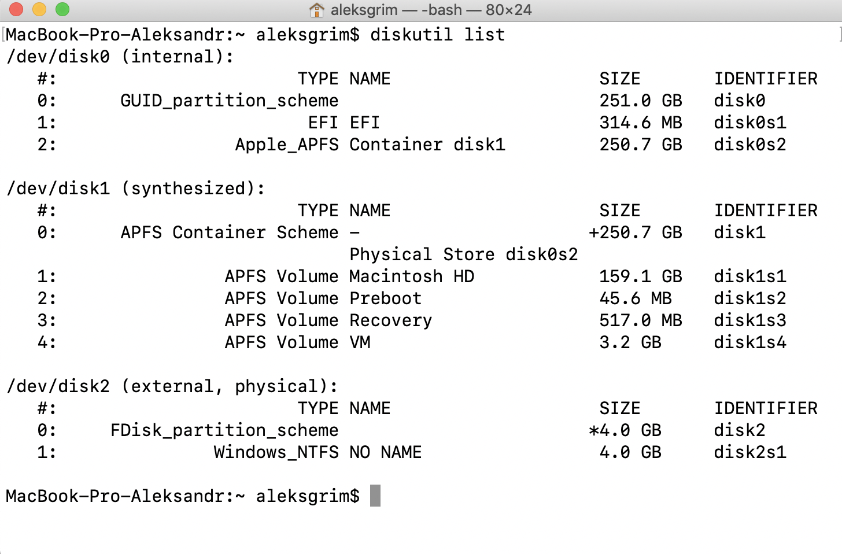Click the 'Physical Store disk0s2' text
842x554 pixels.
pos(463,254)
